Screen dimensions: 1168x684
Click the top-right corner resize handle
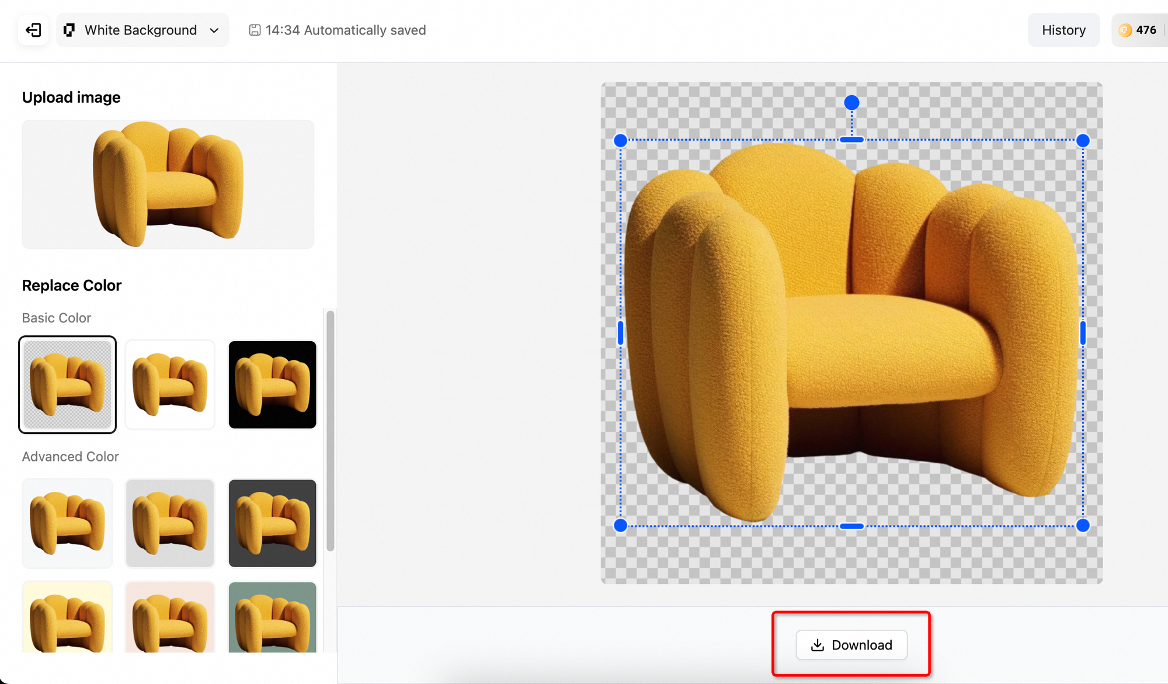click(x=1083, y=140)
